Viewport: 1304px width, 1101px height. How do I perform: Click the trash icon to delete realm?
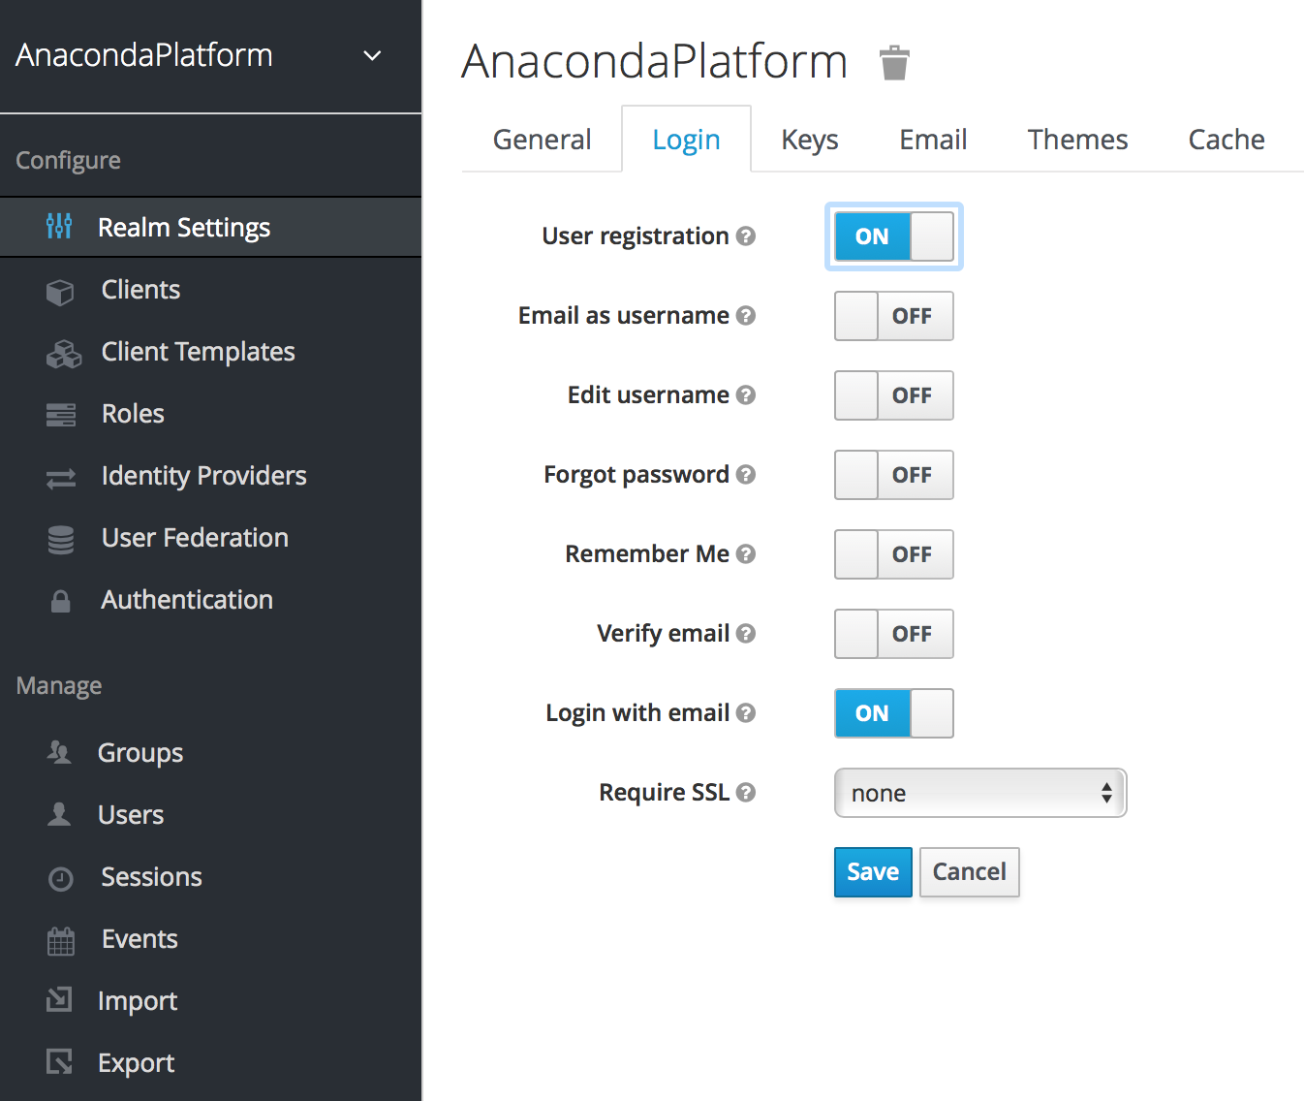coord(894,63)
